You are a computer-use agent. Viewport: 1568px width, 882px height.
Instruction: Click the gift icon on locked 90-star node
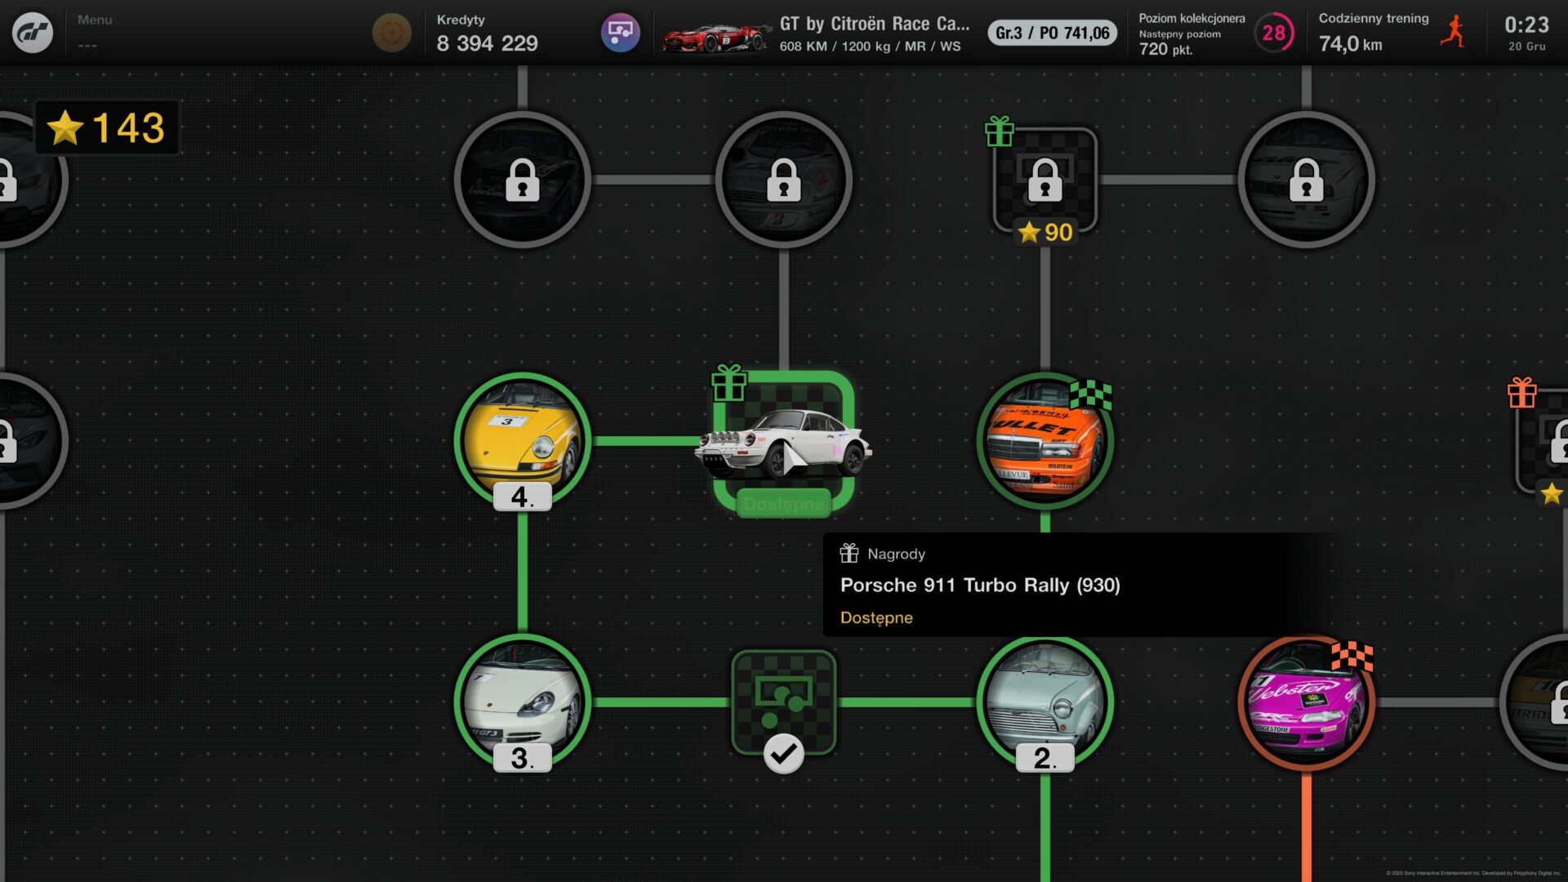point(1000,131)
